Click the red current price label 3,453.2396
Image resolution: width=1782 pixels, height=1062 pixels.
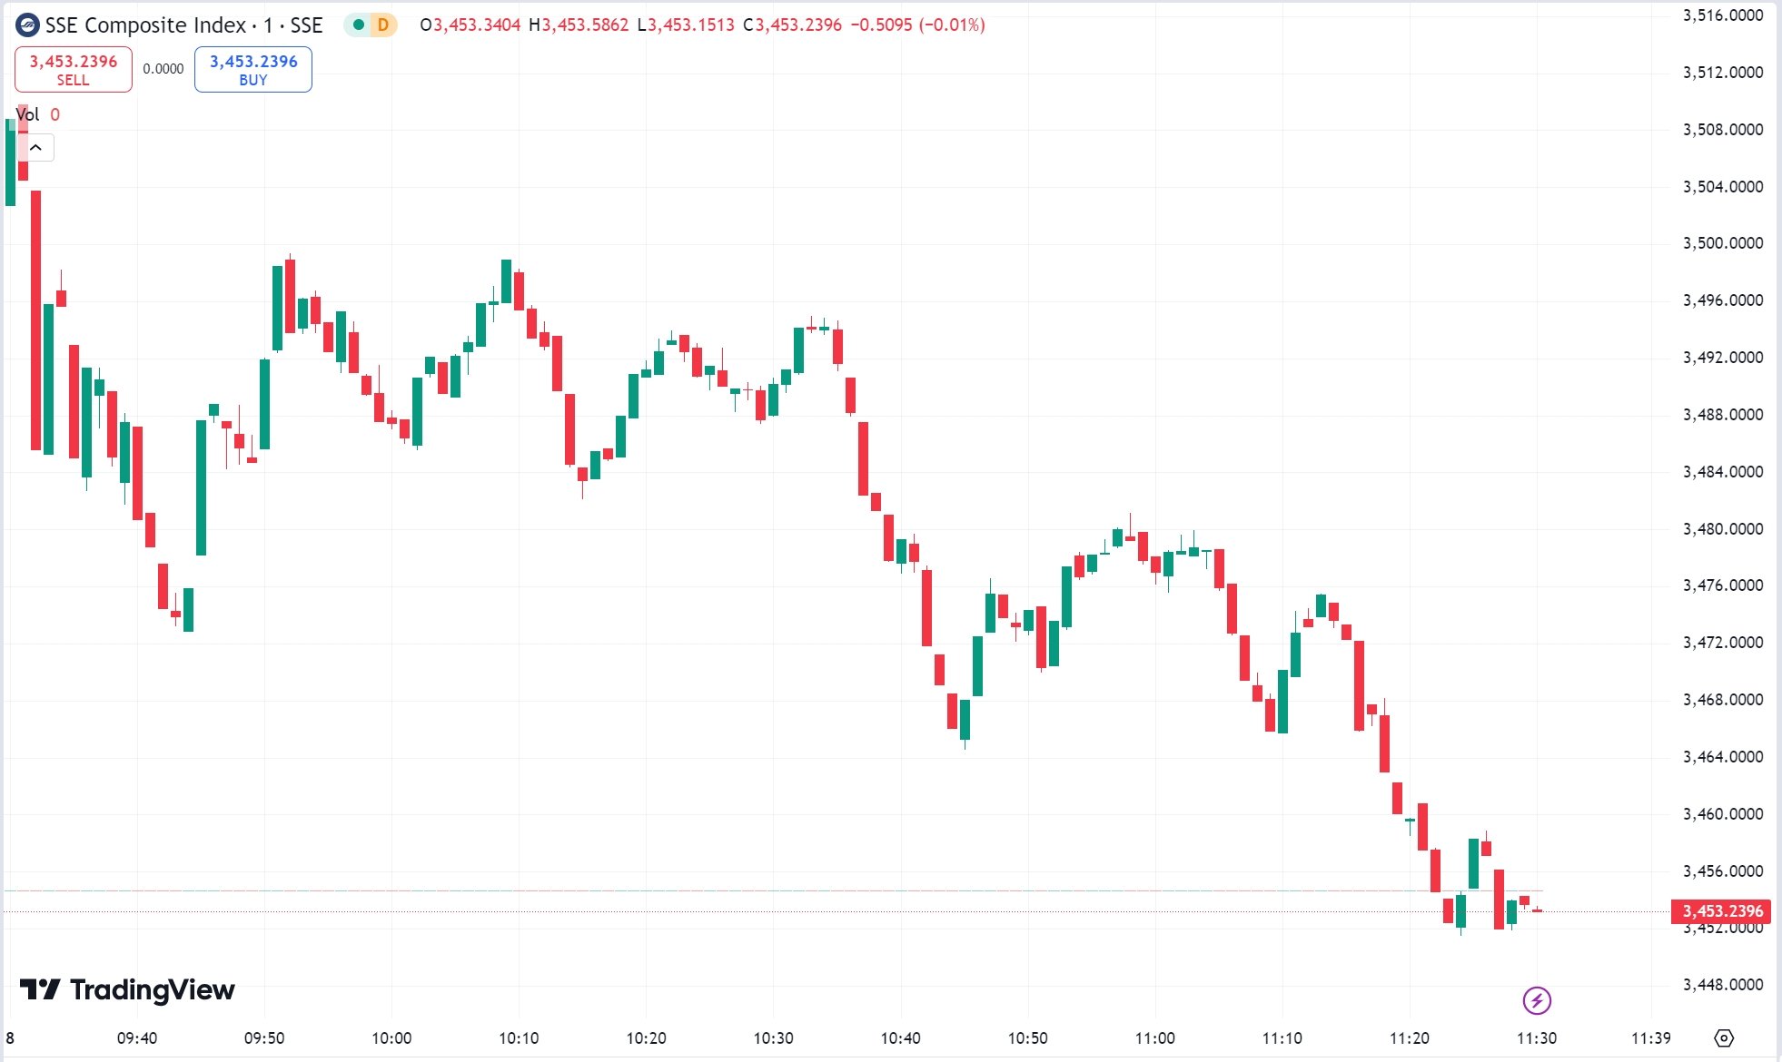[1721, 910]
